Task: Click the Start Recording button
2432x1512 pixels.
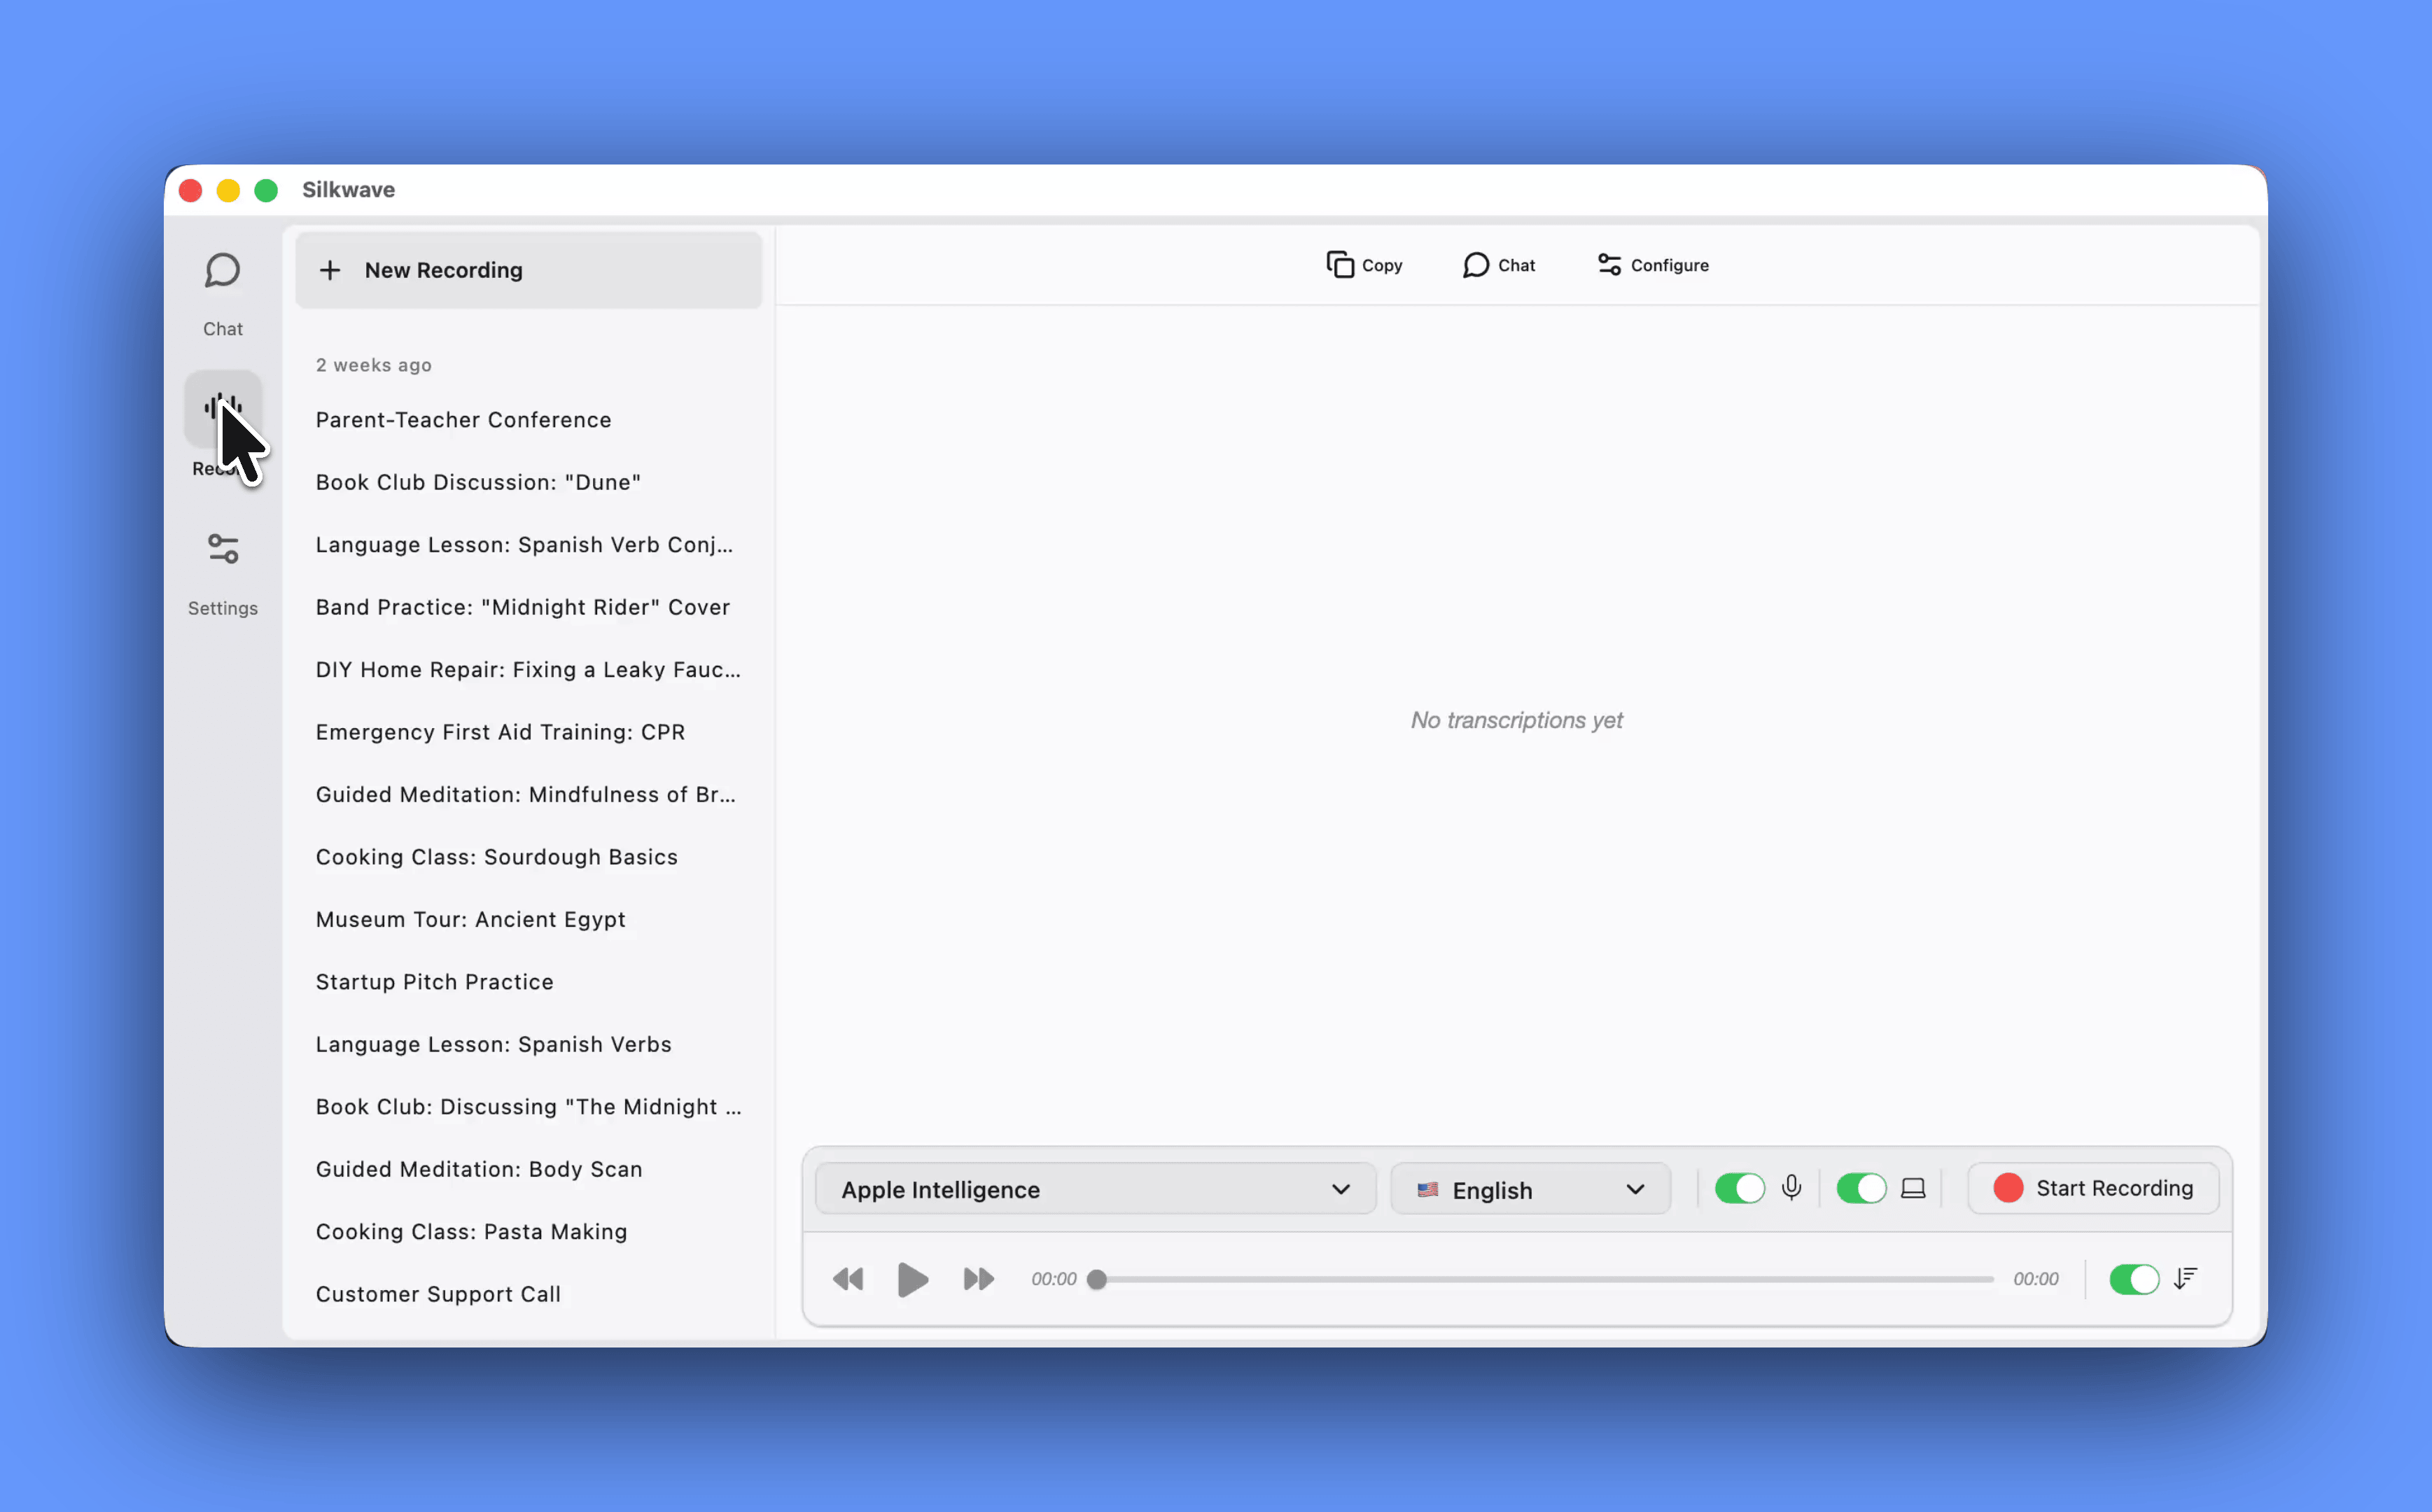Action: coord(2093,1188)
